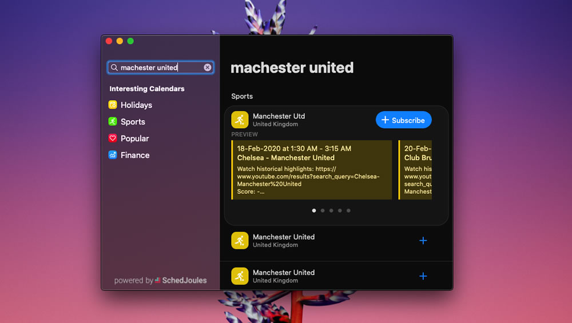
Task: Close the window with red button
Action: click(x=109, y=41)
